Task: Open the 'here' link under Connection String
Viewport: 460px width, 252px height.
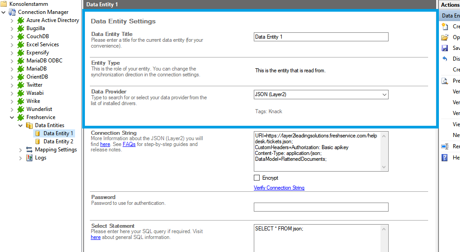Action: (x=105, y=144)
